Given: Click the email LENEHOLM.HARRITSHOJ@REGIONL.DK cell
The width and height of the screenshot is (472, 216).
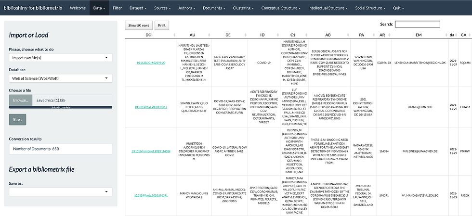Looking at the screenshot, I should [420, 63].
